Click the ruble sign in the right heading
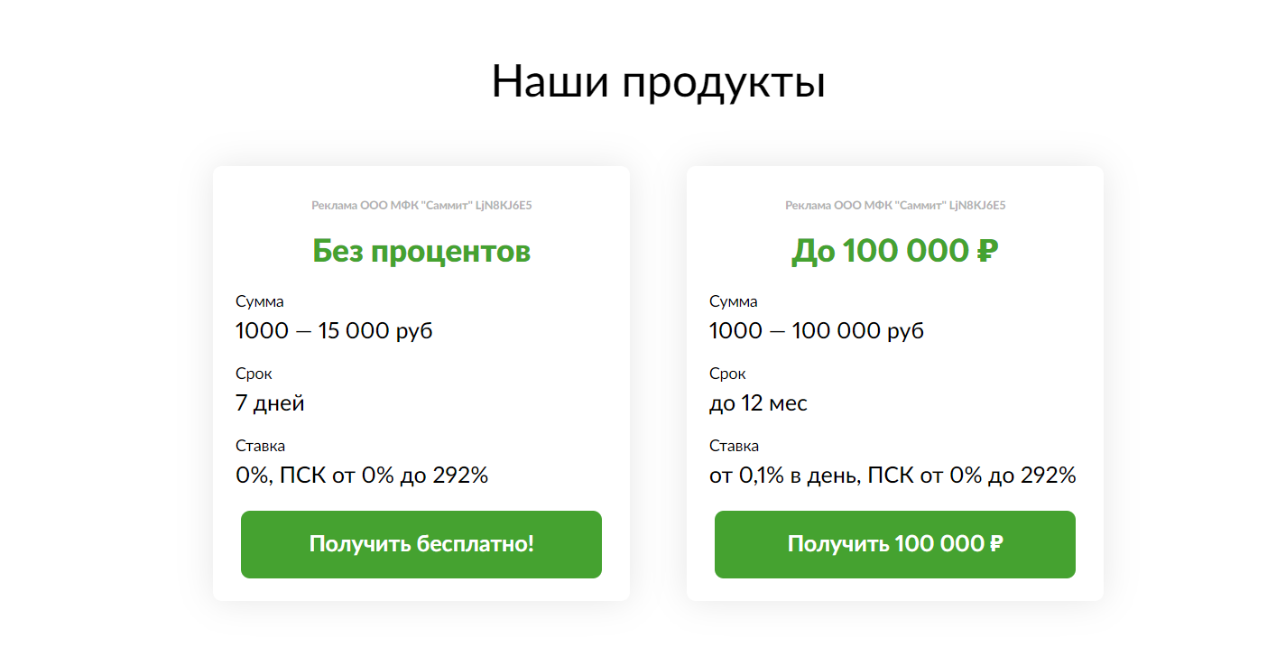 coord(987,251)
